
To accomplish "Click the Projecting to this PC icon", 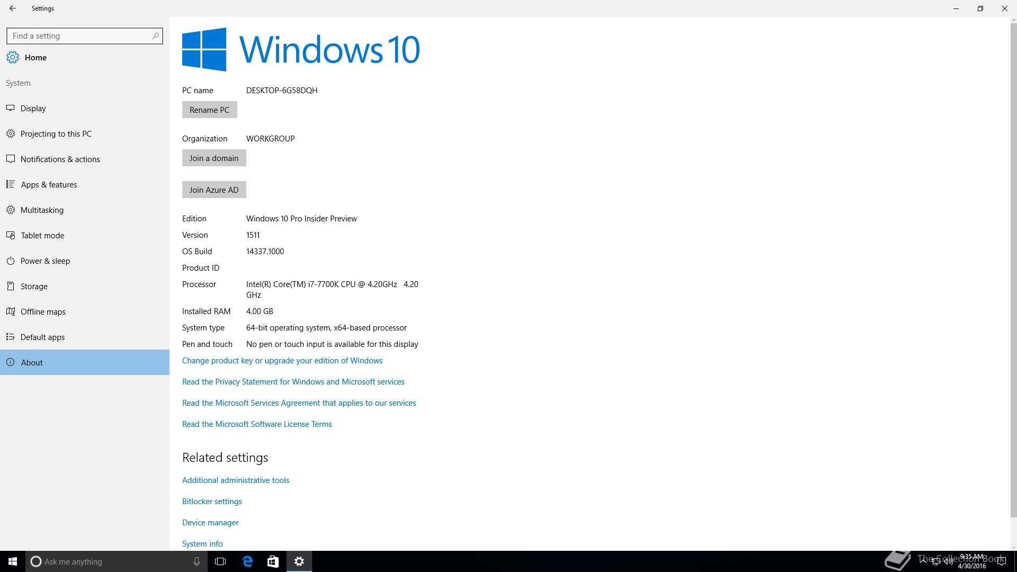I will point(10,133).
